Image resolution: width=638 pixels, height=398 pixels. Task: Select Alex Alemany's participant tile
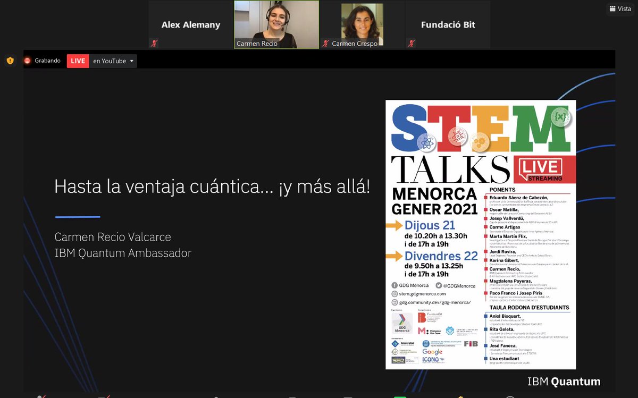tap(191, 25)
